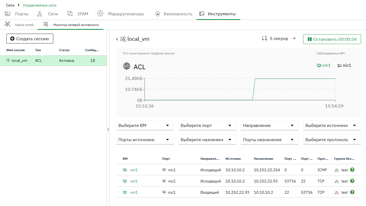Image resolution: width=366 pixels, height=206 pixels.
Task: Click help icon in Входящий TCP row
Action: tap(352, 192)
